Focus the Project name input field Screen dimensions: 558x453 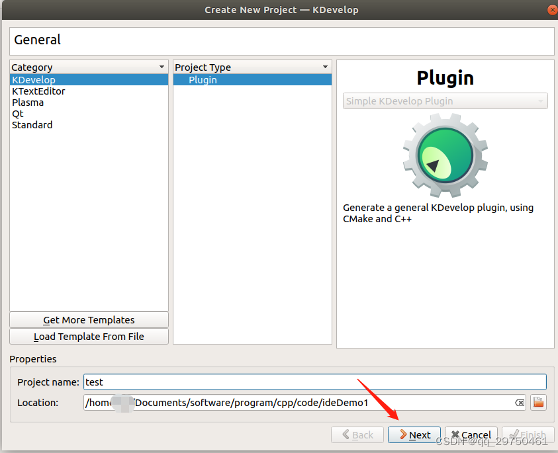[x=315, y=382]
